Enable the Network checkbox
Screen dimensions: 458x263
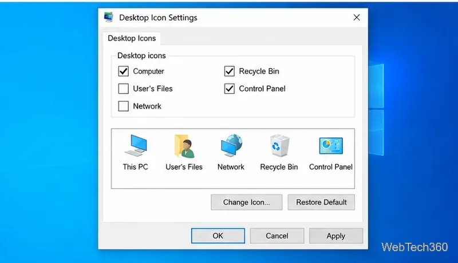(123, 106)
